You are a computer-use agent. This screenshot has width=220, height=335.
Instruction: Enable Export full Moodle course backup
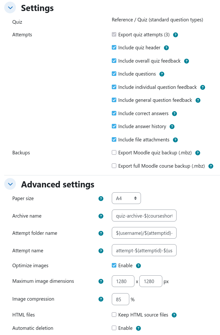click(114, 166)
